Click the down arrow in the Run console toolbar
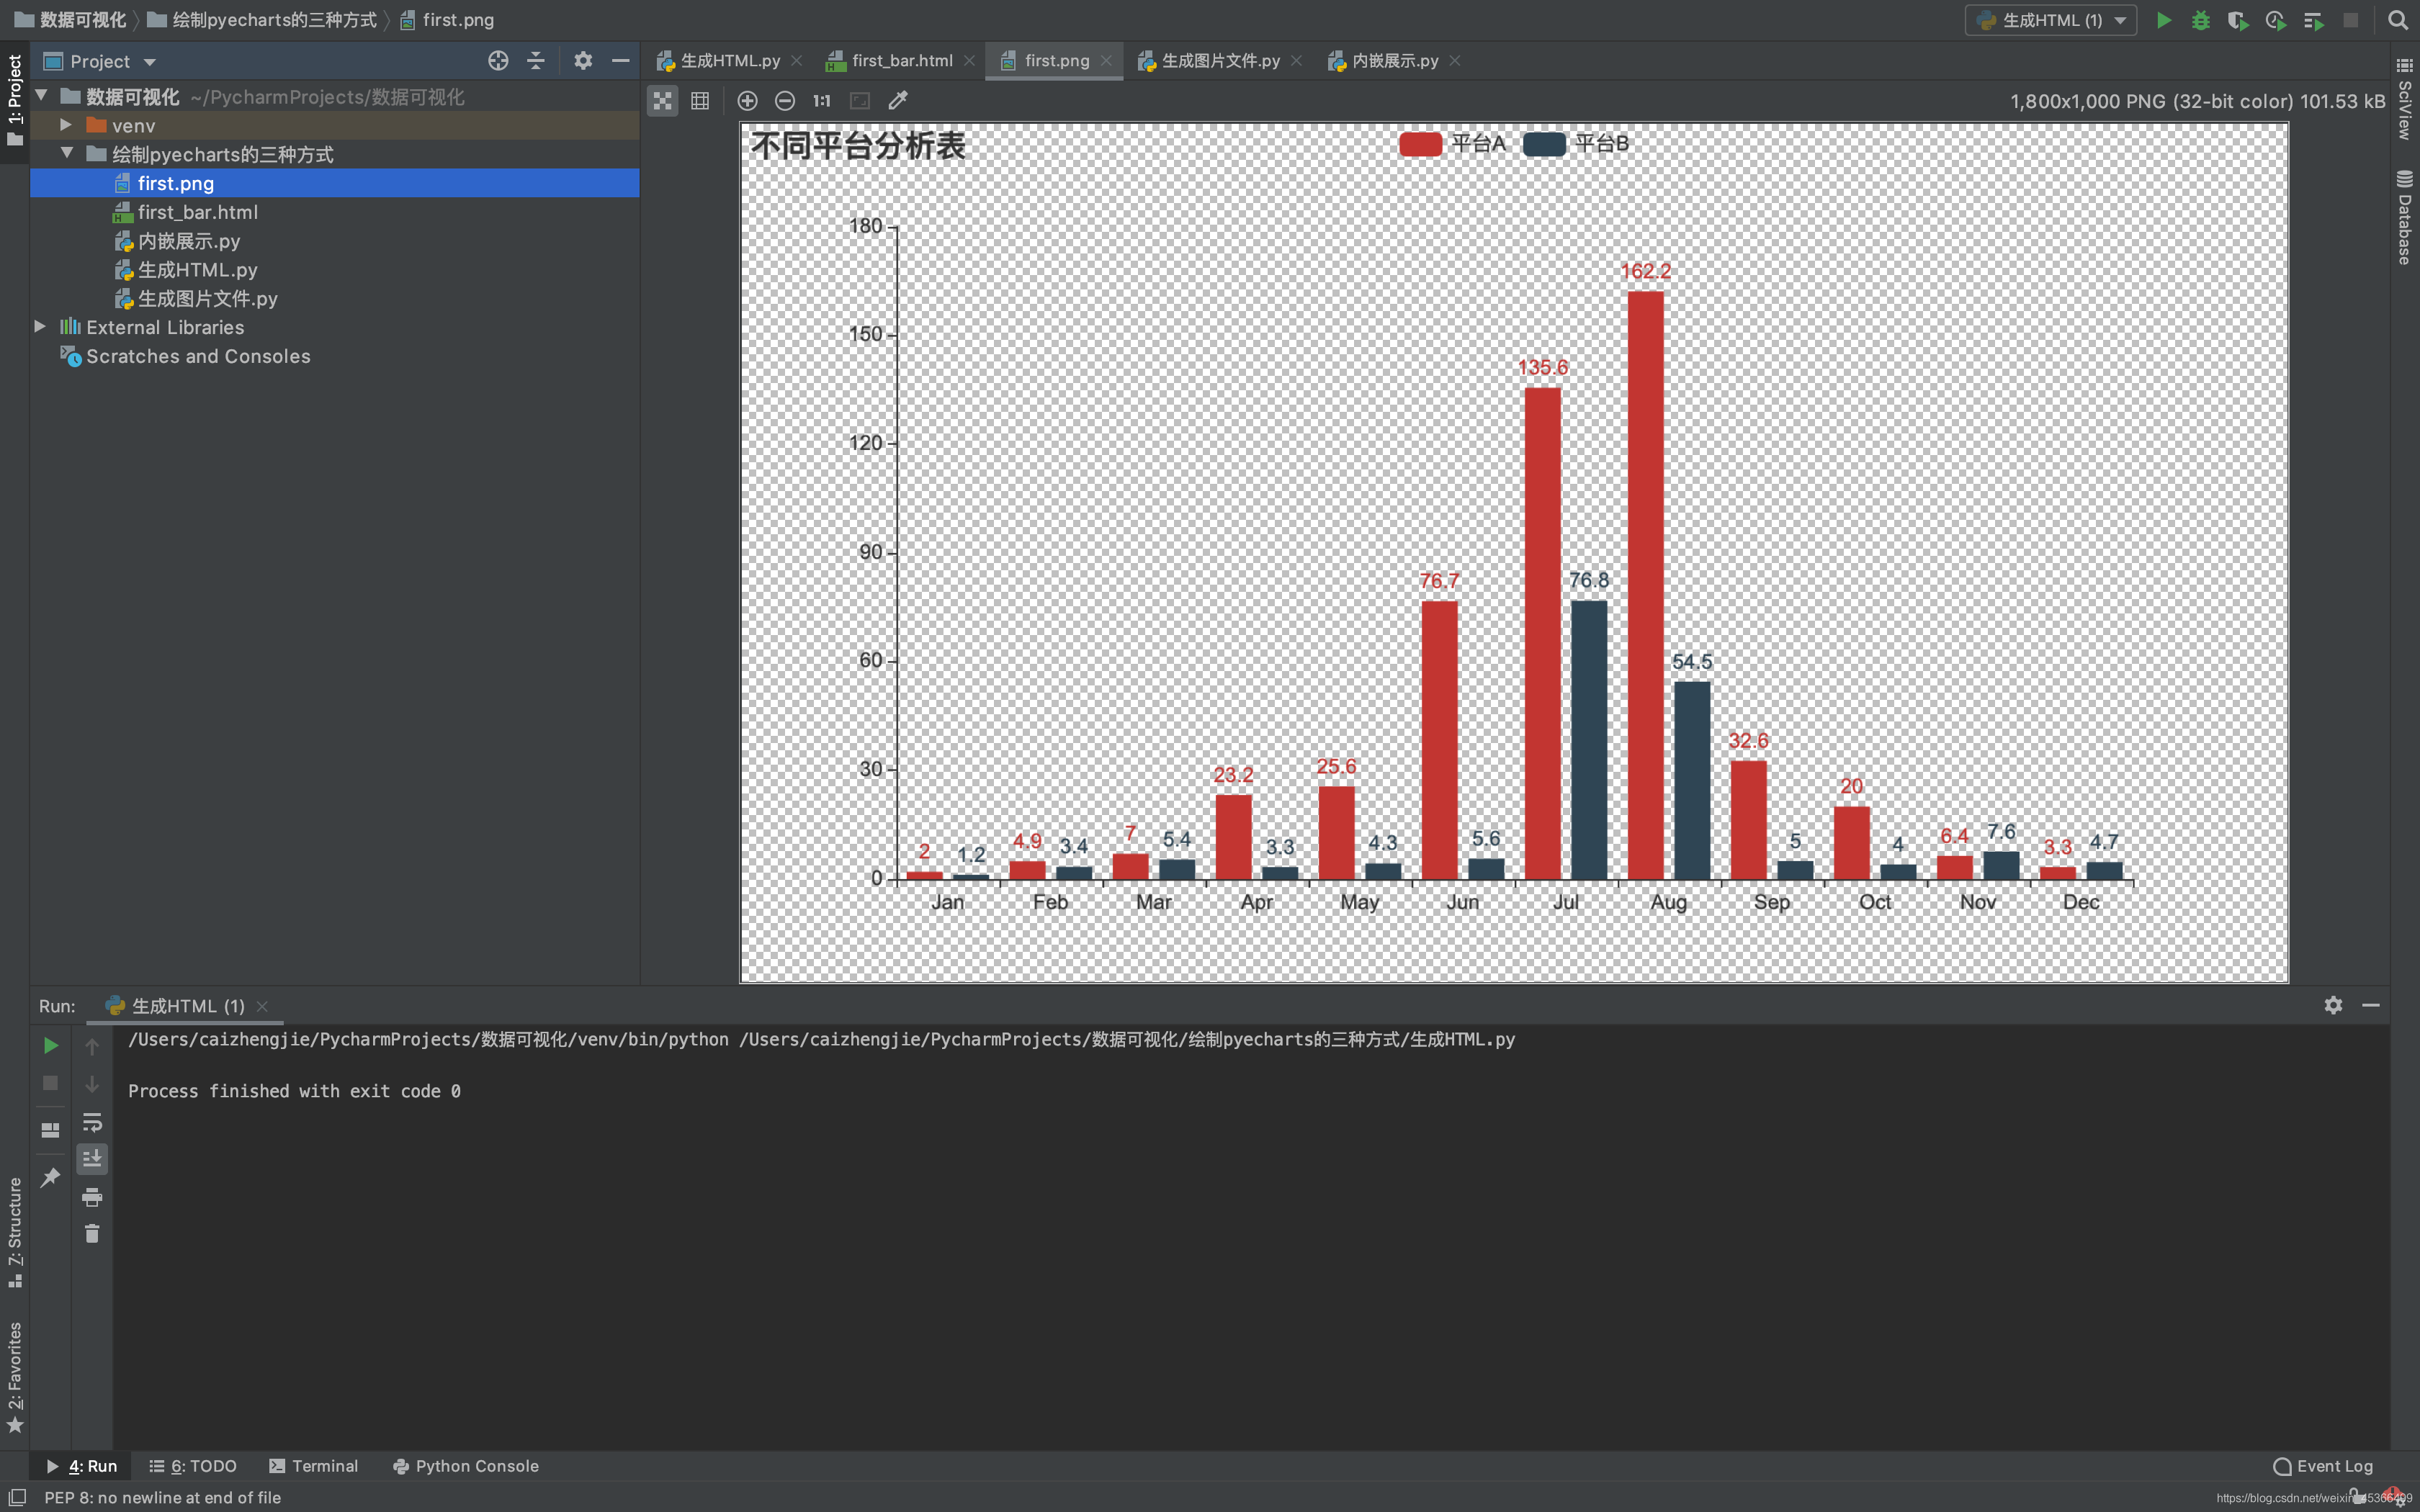The height and width of the screenshot is (1512, 2420). point(92,1084)
